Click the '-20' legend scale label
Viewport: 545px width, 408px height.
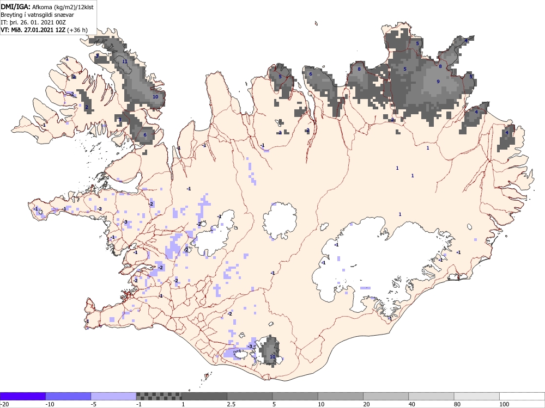4,404
